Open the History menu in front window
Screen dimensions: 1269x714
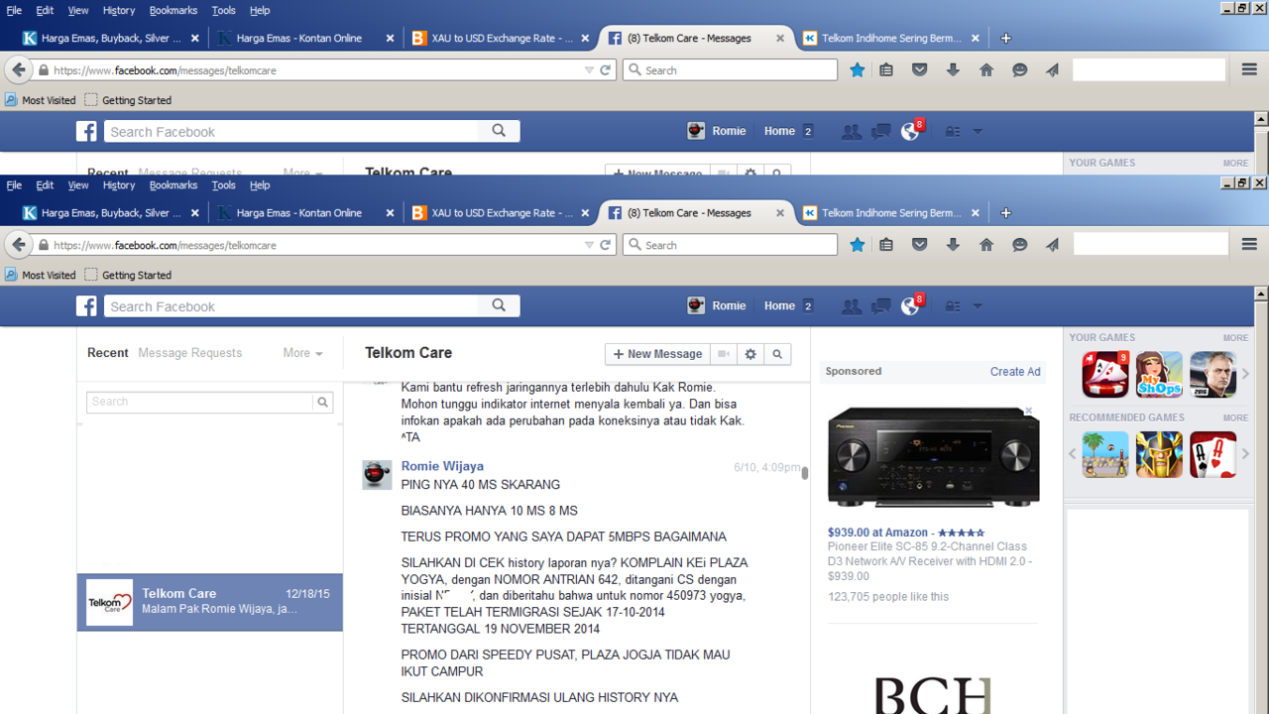(119, 184)
